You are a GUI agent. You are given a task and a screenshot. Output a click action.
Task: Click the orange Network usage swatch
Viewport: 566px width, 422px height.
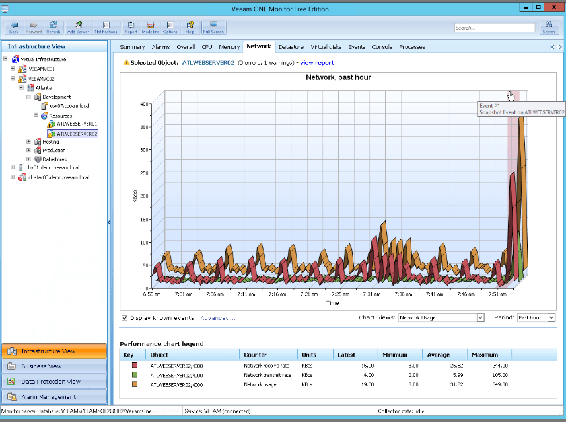click(x=135, y=384)
